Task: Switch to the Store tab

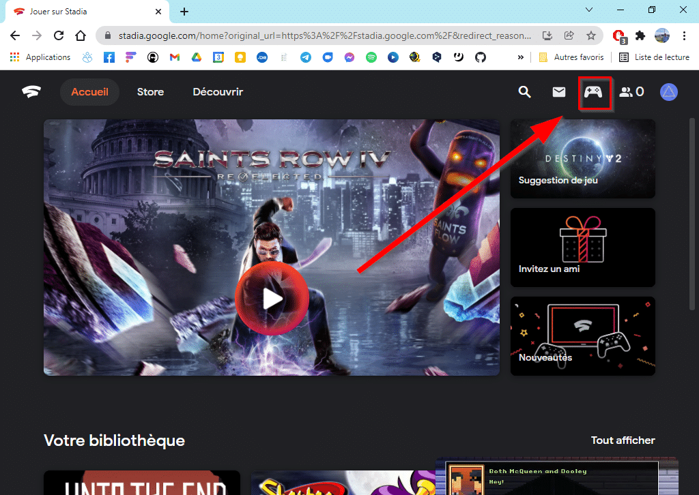Action: (150, 92)
